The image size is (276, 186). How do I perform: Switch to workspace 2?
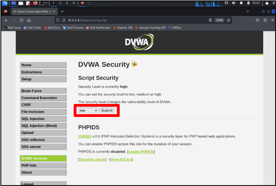(x=60, y=3)
